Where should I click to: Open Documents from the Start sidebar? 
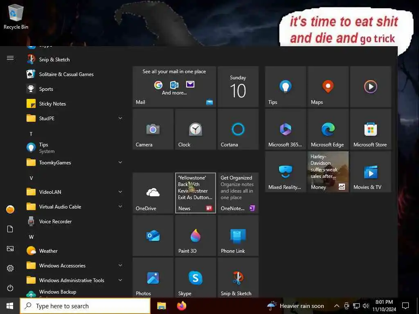point(10,229)
